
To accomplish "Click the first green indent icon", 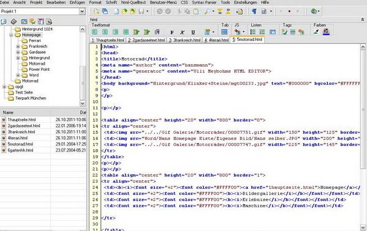I will pos(136,32).
